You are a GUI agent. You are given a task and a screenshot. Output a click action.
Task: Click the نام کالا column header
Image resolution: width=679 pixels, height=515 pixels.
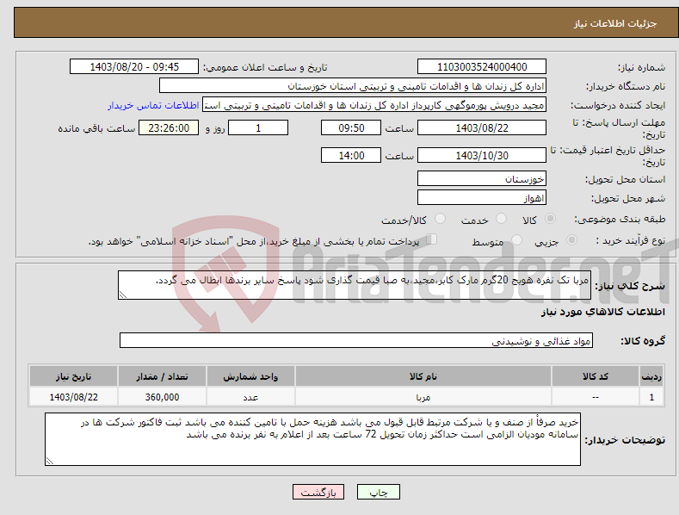click(423, 376)
